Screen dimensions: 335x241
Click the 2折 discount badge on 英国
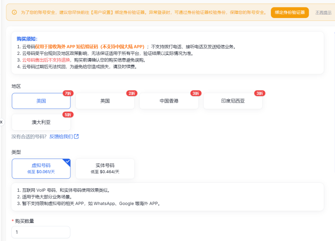pos(132,93)
